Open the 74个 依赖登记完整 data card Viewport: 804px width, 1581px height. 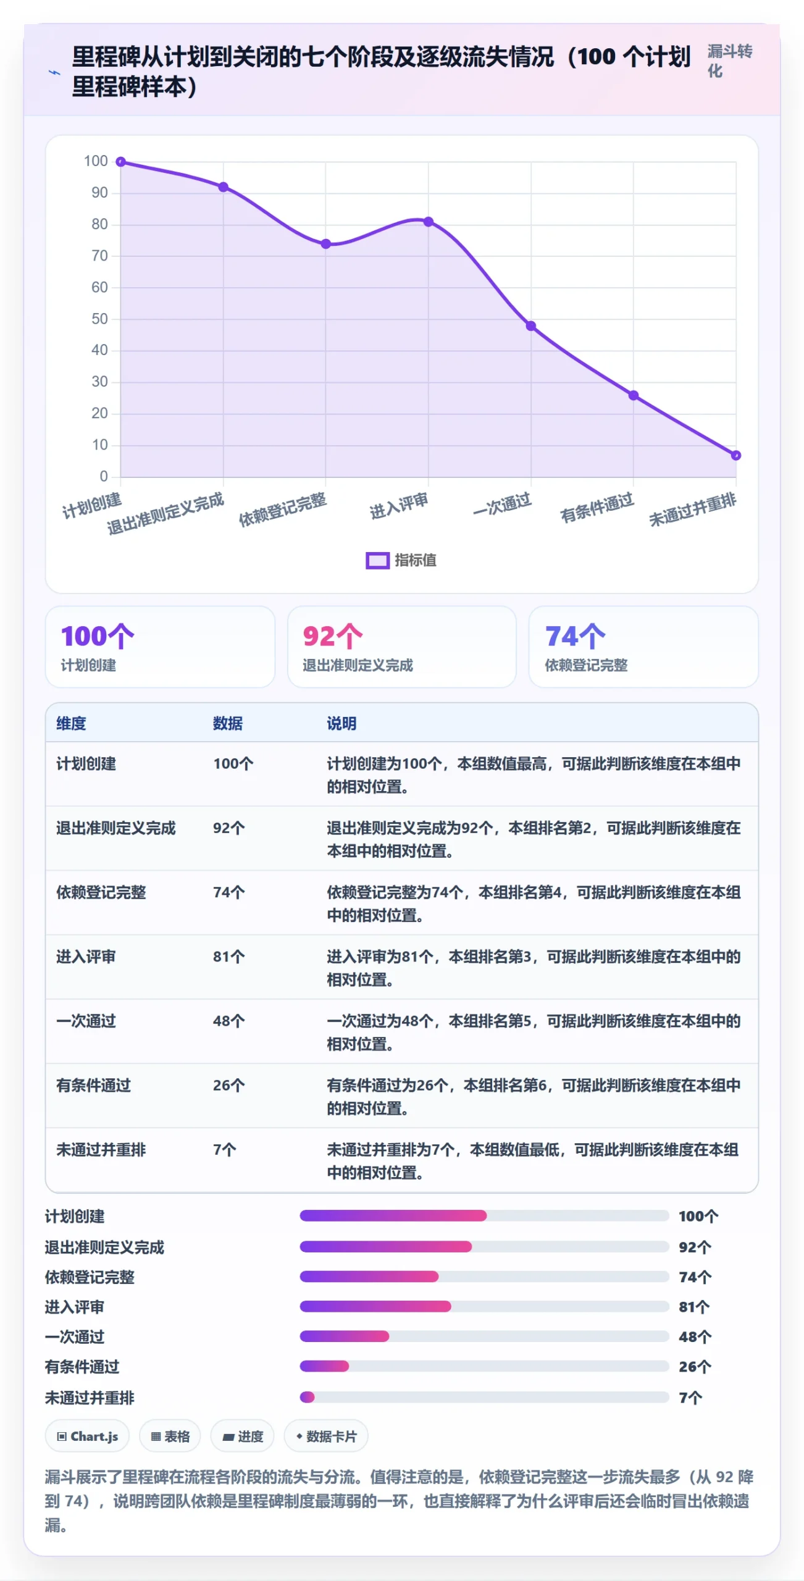(643, 647)
